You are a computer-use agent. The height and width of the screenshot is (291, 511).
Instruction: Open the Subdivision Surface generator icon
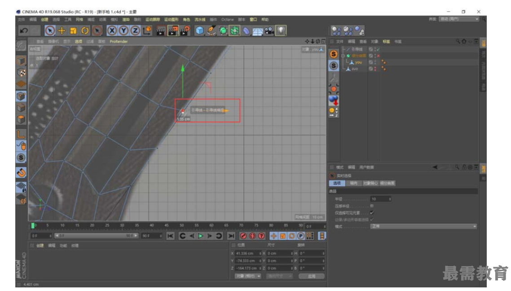223,31
